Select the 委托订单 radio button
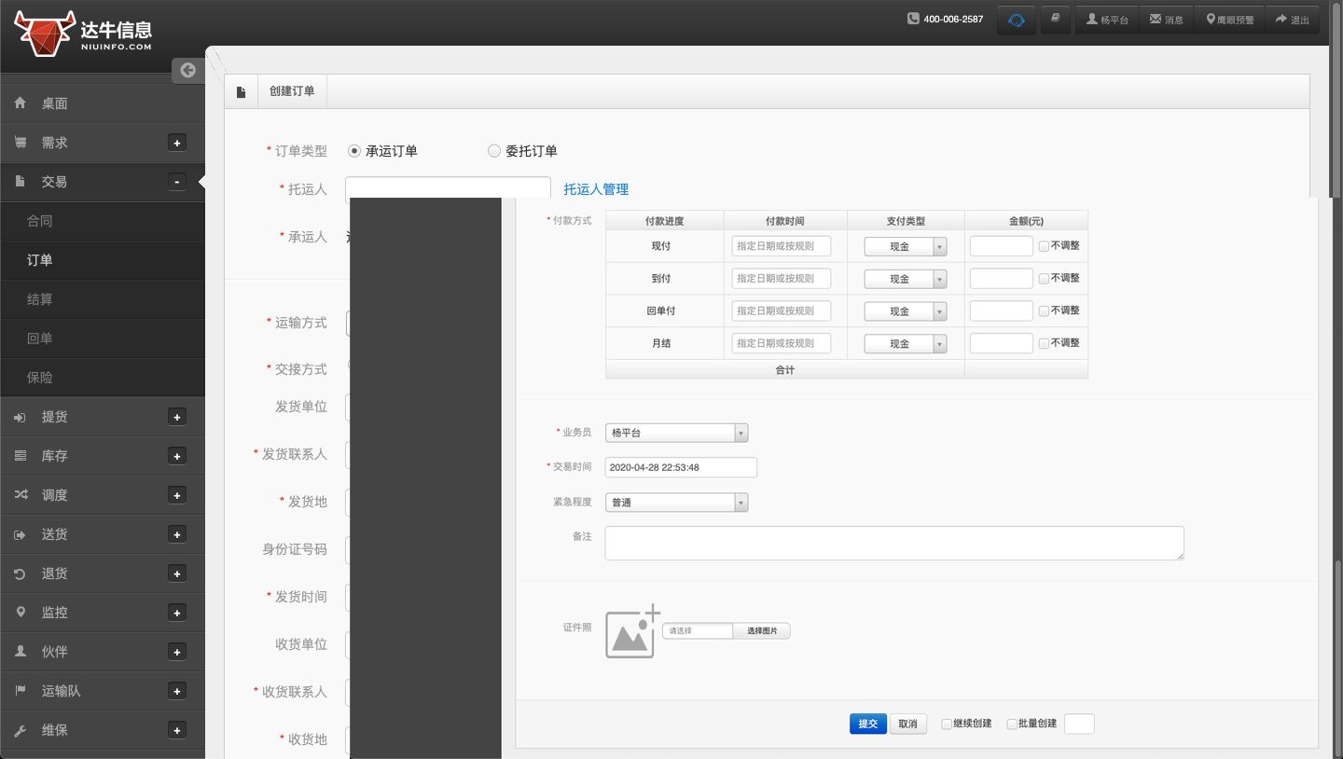Image resolution: width=1343 pixels, height=759 pixels. pos(494,151)
